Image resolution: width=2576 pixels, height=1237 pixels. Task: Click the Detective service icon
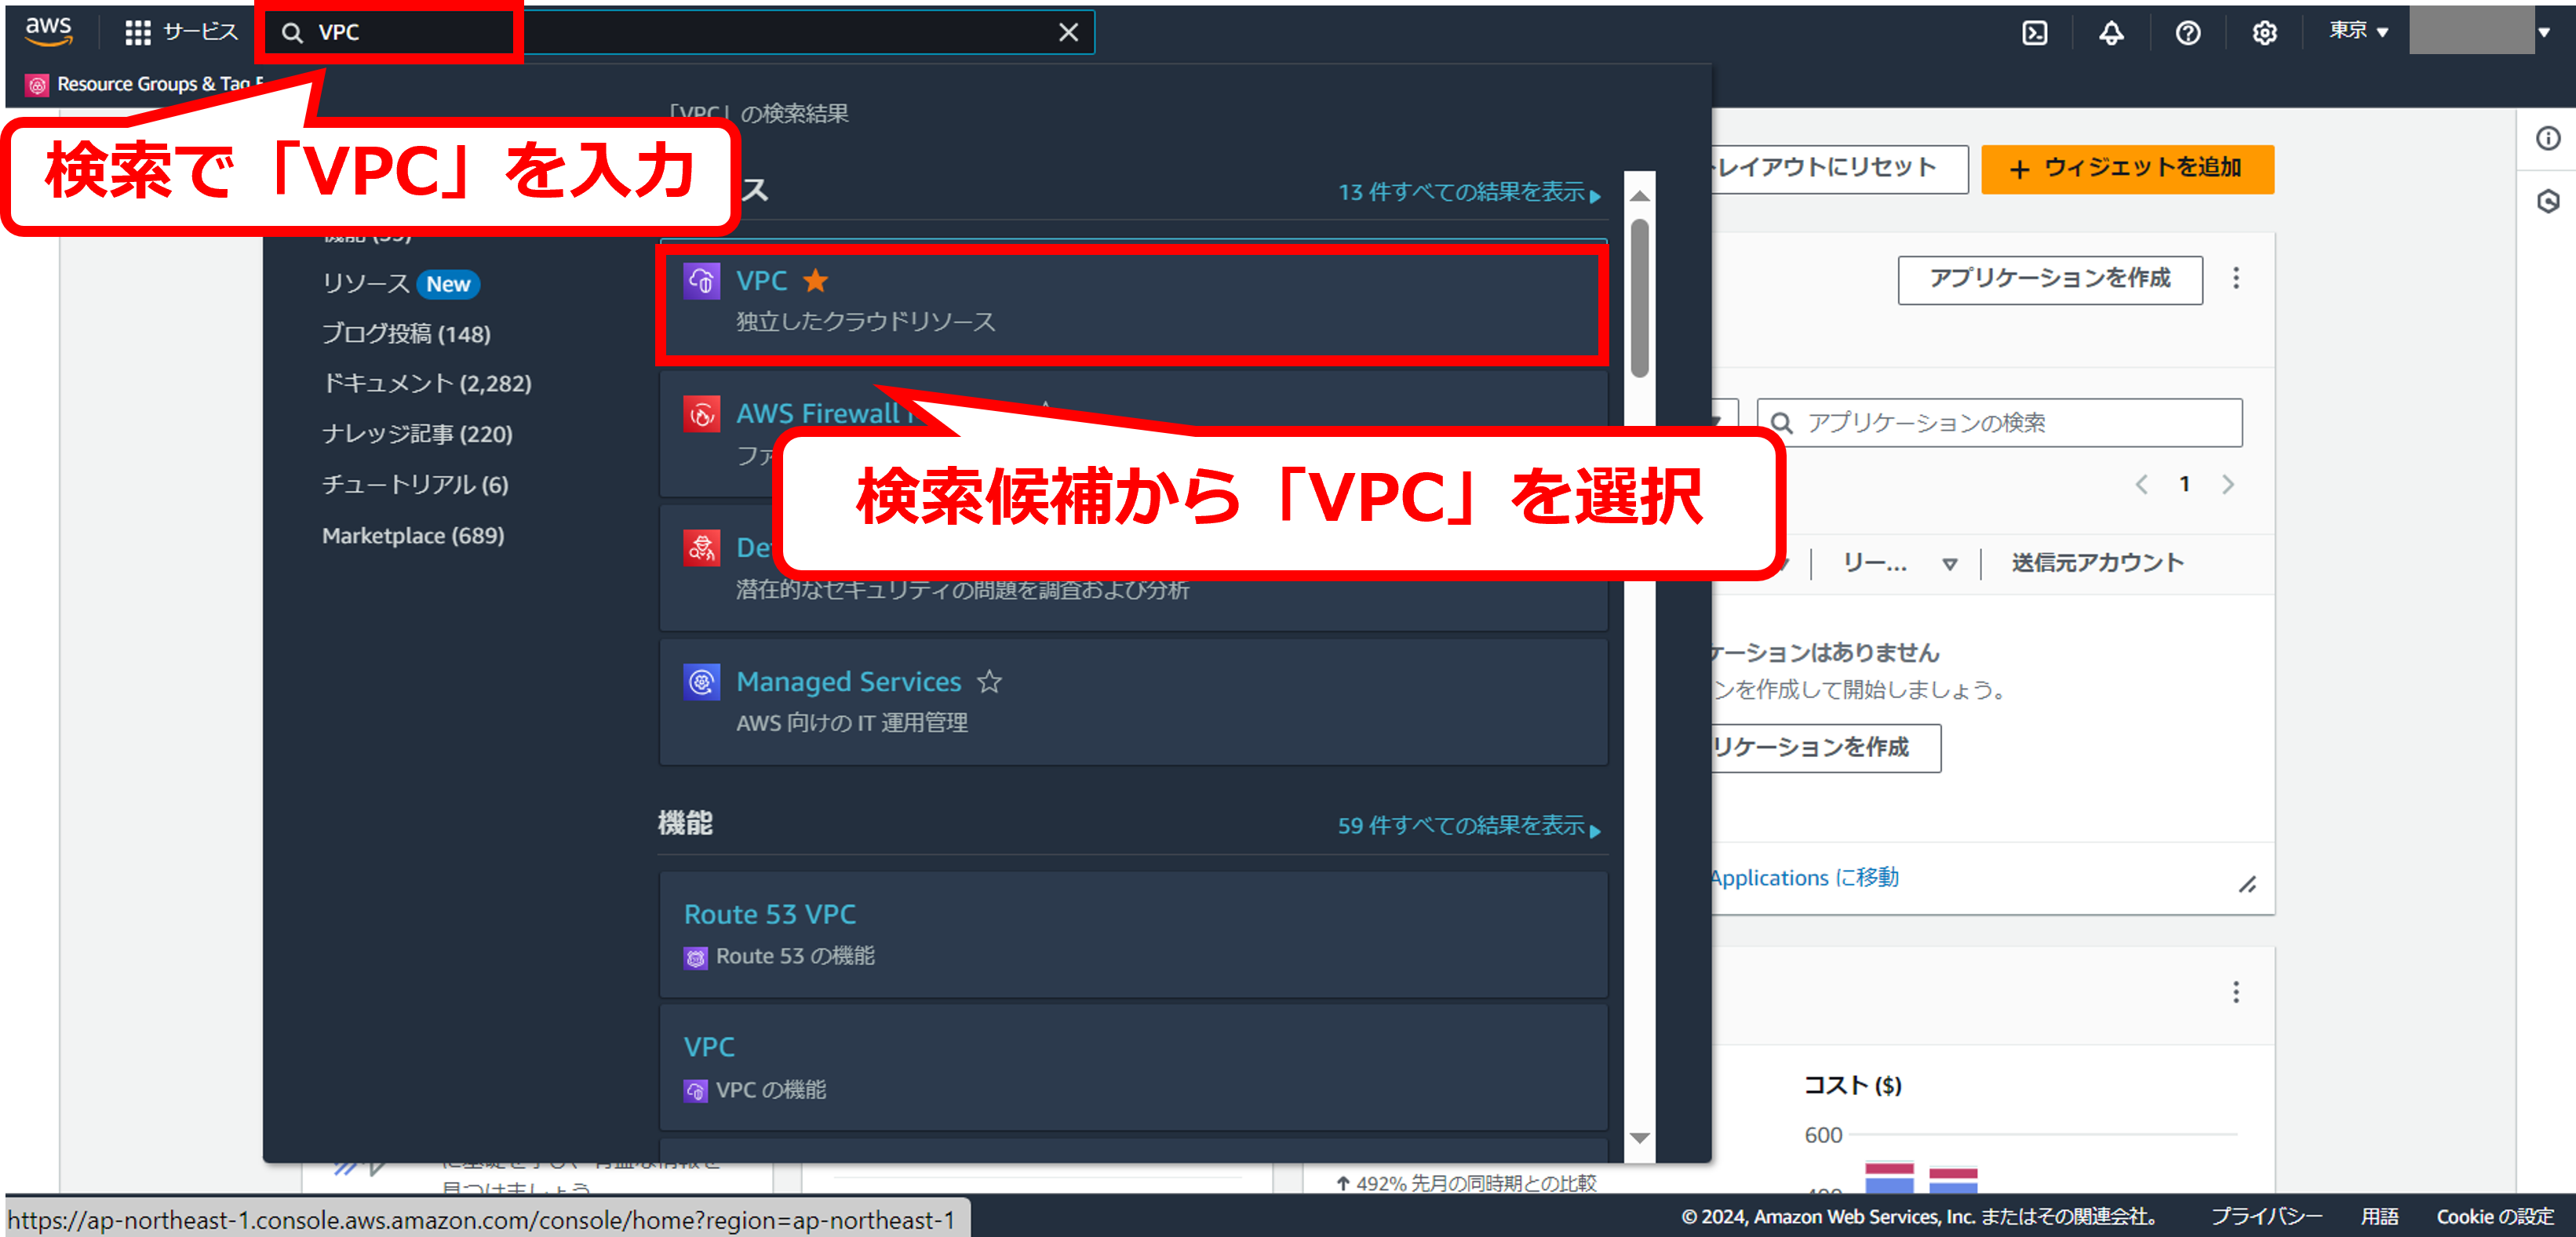coord(701,547)
